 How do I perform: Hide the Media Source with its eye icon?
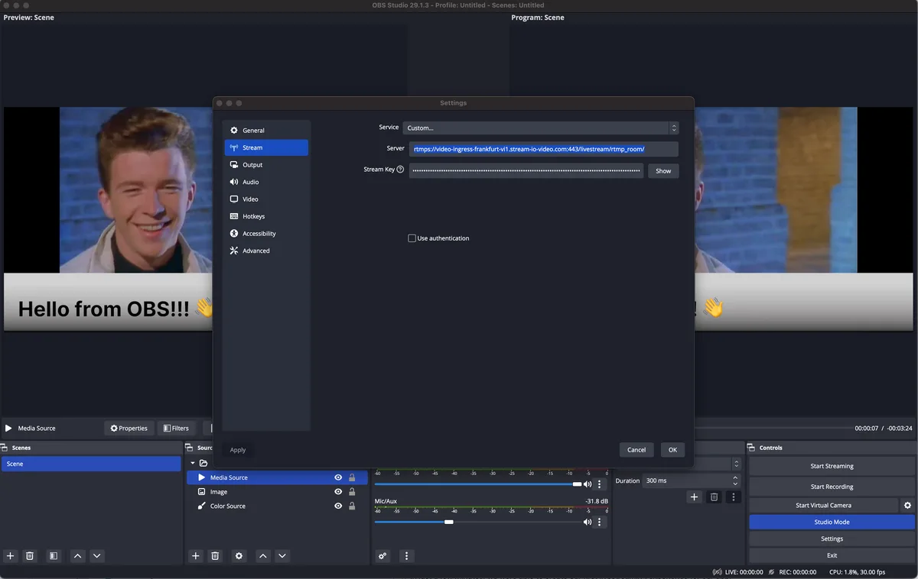tap(338, 477)
